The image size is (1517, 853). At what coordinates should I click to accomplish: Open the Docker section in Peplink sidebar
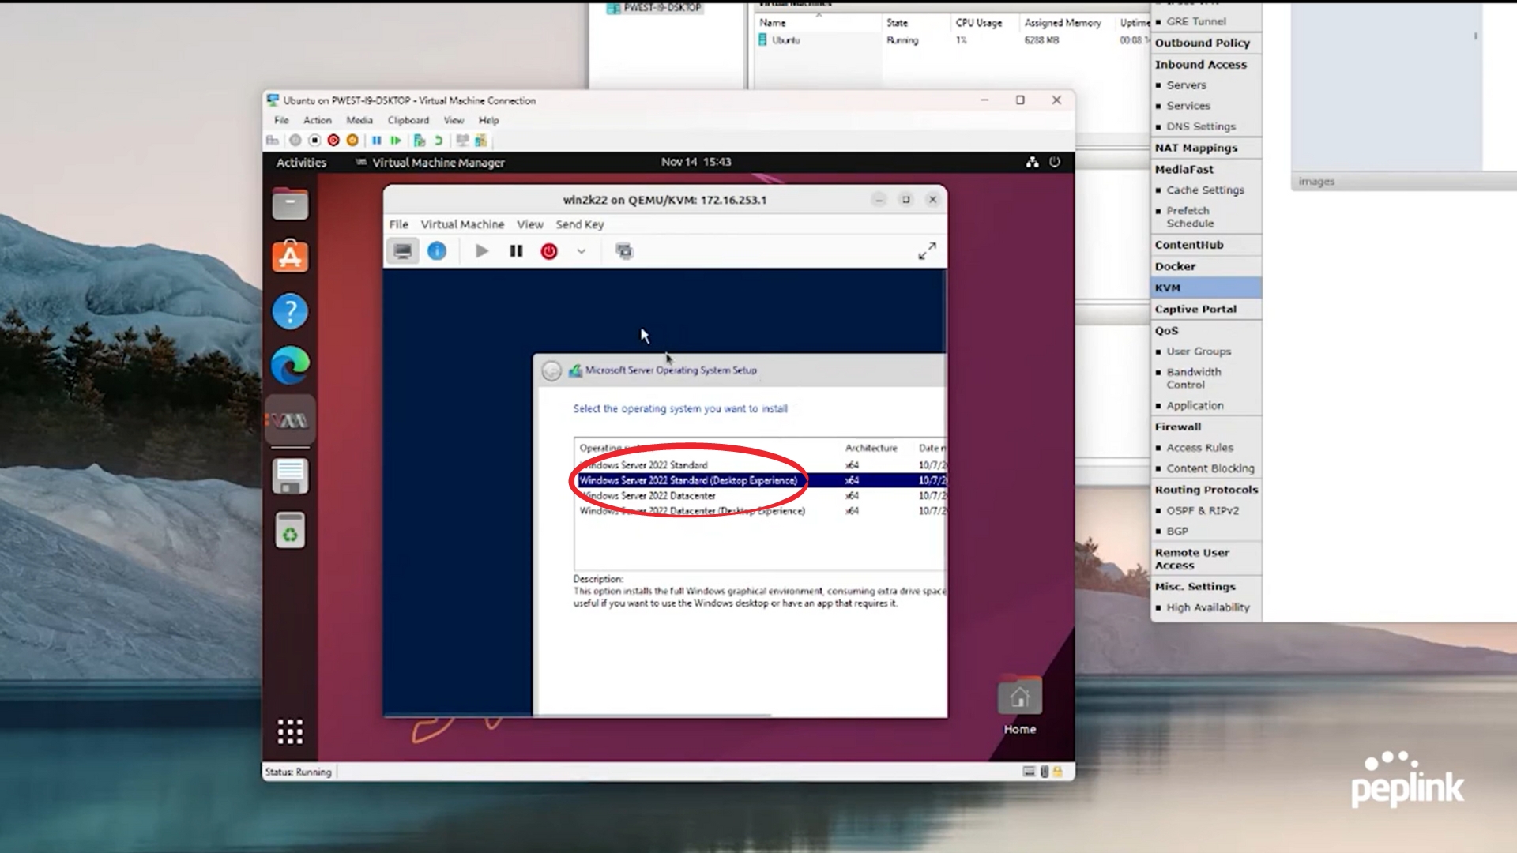click(x=1175, y=266)
